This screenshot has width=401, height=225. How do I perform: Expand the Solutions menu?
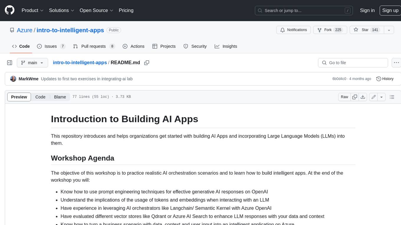pyautogui.click(x=61, y=10)
